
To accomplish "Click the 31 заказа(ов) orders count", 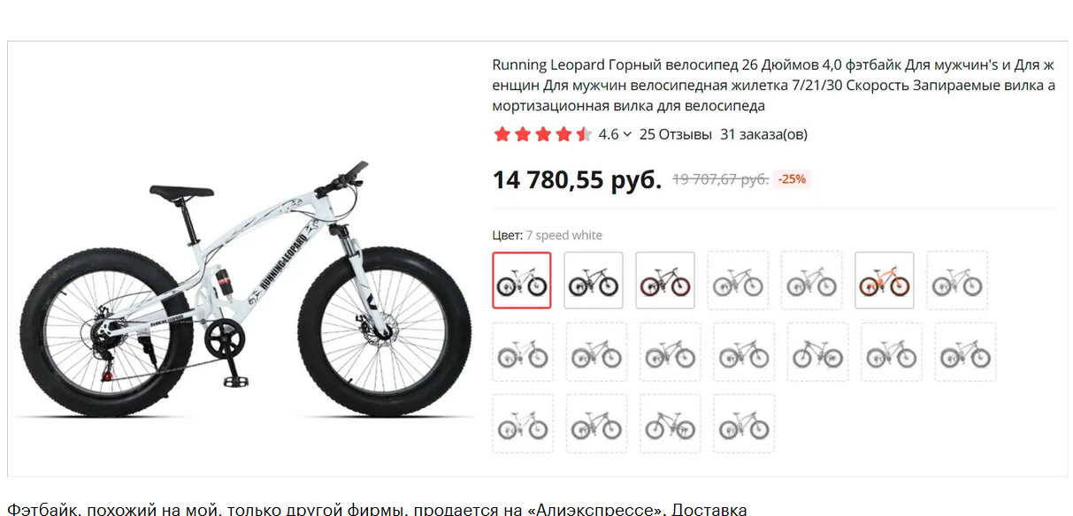I will point(764,134).
